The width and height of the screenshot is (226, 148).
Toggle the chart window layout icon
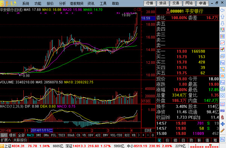tap(139, 10)
